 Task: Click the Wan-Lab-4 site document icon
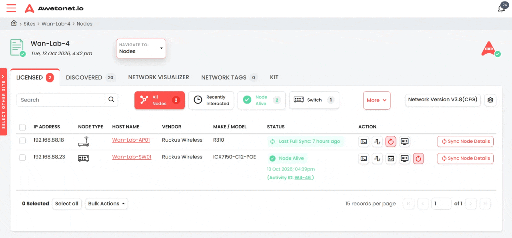[17, 47]
